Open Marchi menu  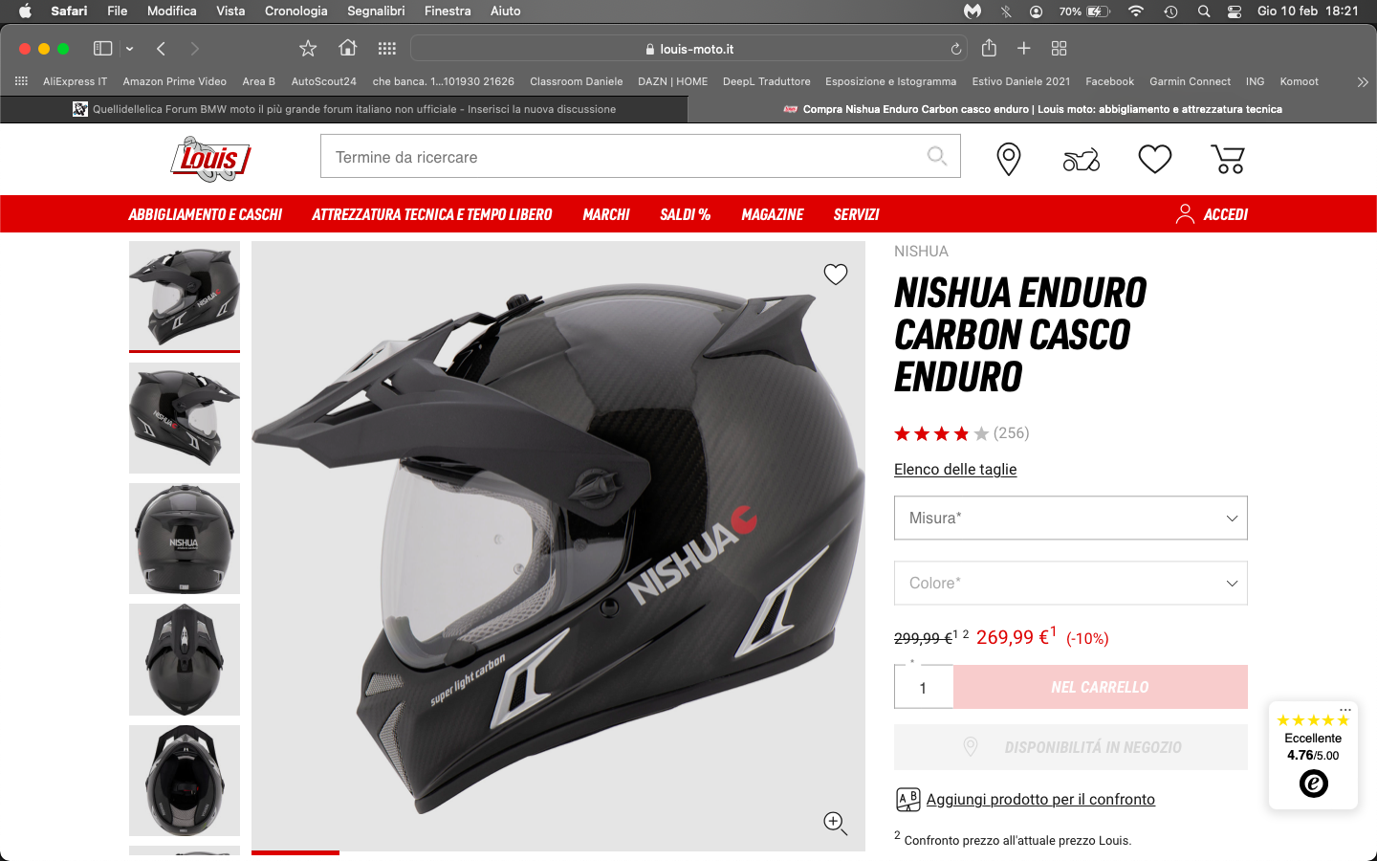click(606, 214)
